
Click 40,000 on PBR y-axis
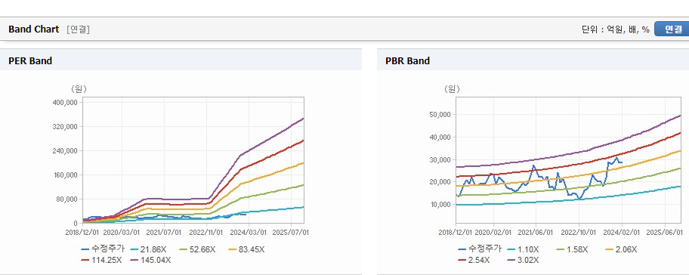point(440,137)
